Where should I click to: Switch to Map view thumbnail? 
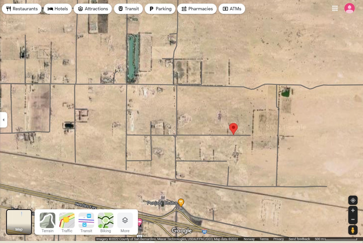19,222
